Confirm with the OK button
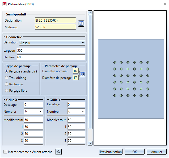Screen dimensions: 169x158 [134, 152]
